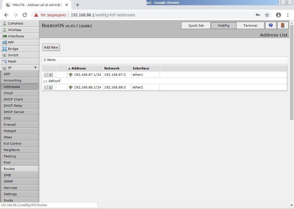Open the Services submenu
This screenshot has width=294, height=209.
(x=20, y=188)
